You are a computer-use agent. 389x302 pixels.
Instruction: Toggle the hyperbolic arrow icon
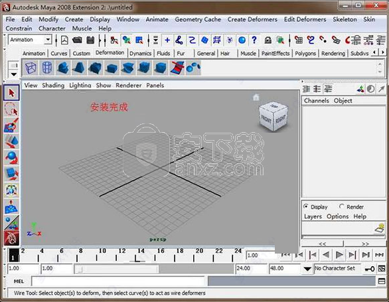tap(381, 89)
